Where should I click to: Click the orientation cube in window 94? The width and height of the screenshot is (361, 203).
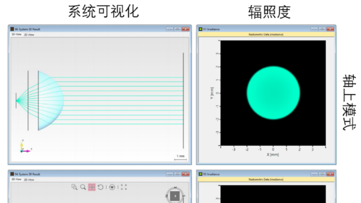click(175, 196)
